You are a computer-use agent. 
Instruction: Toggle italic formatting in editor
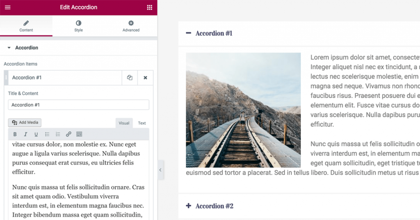(25, 134)
